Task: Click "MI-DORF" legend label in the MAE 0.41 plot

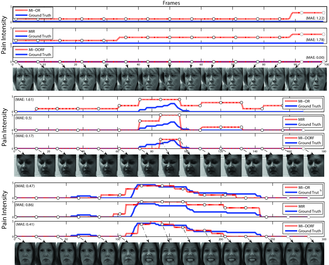Action: click(306, 226)
